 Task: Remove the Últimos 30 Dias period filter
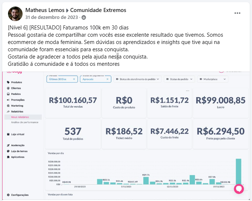coord(74,79)
